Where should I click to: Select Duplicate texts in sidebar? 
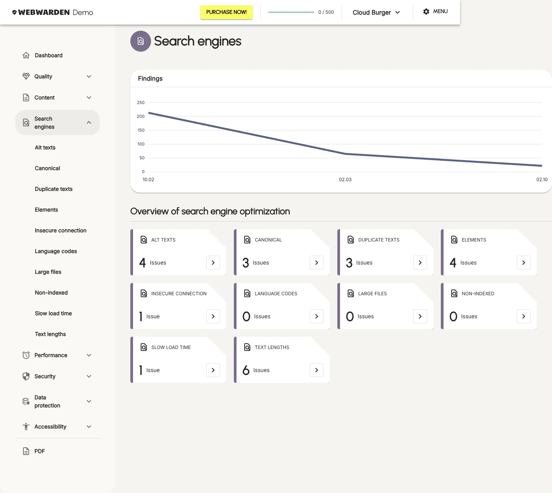coord(54,189)
